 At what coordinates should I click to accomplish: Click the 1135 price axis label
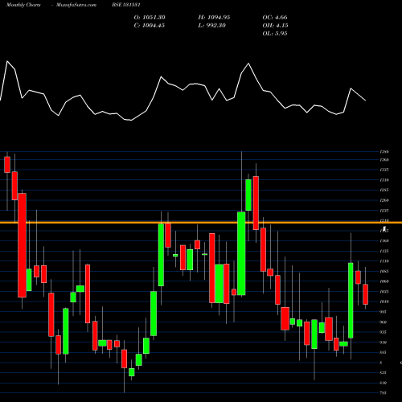384,251
